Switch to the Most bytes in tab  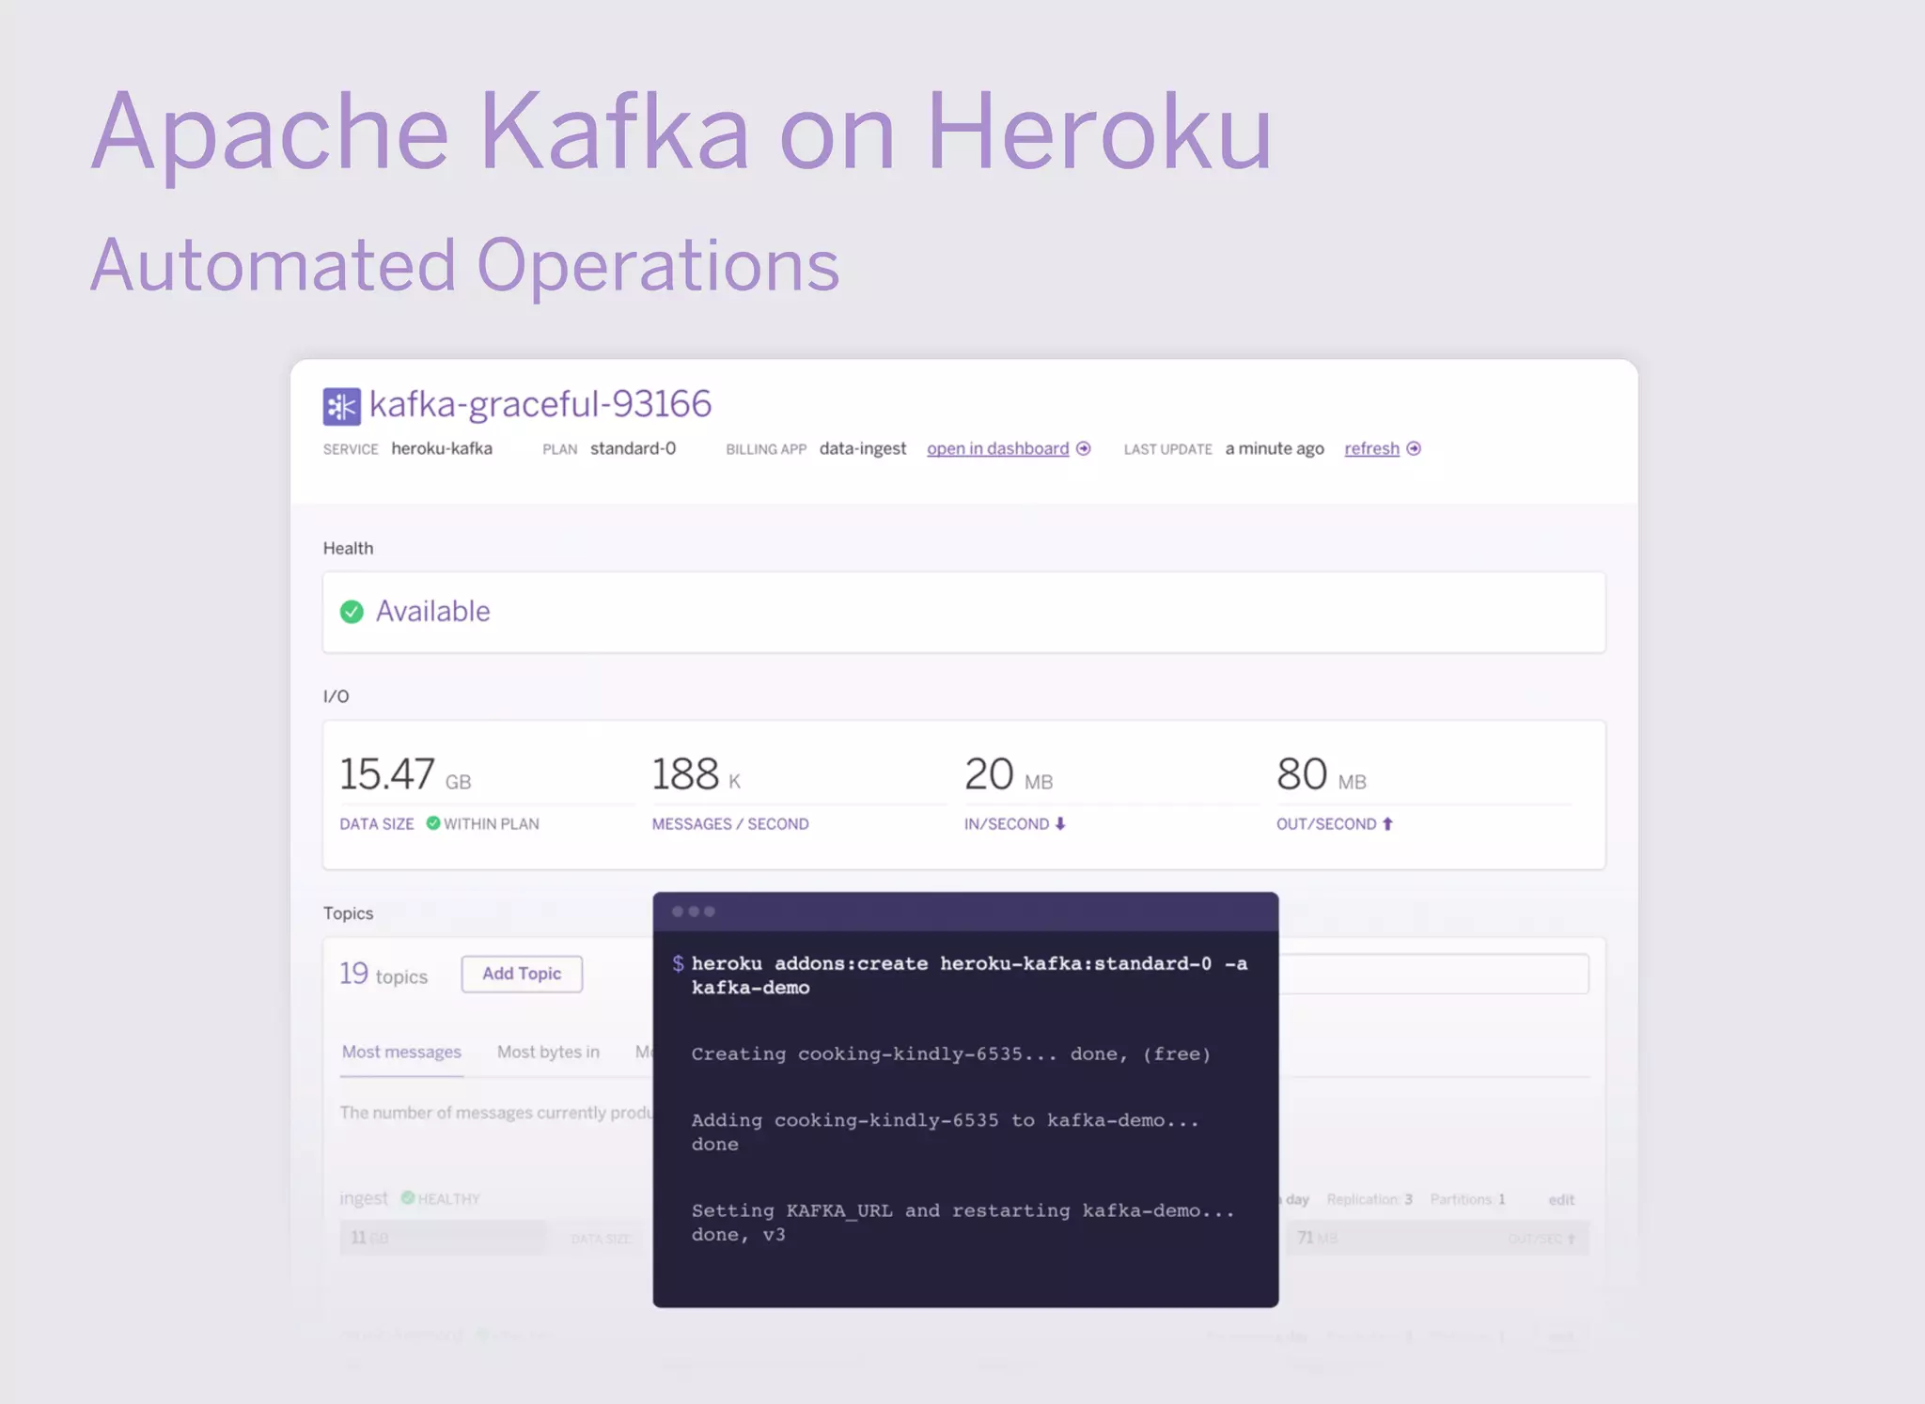[x=548, y=1052]
